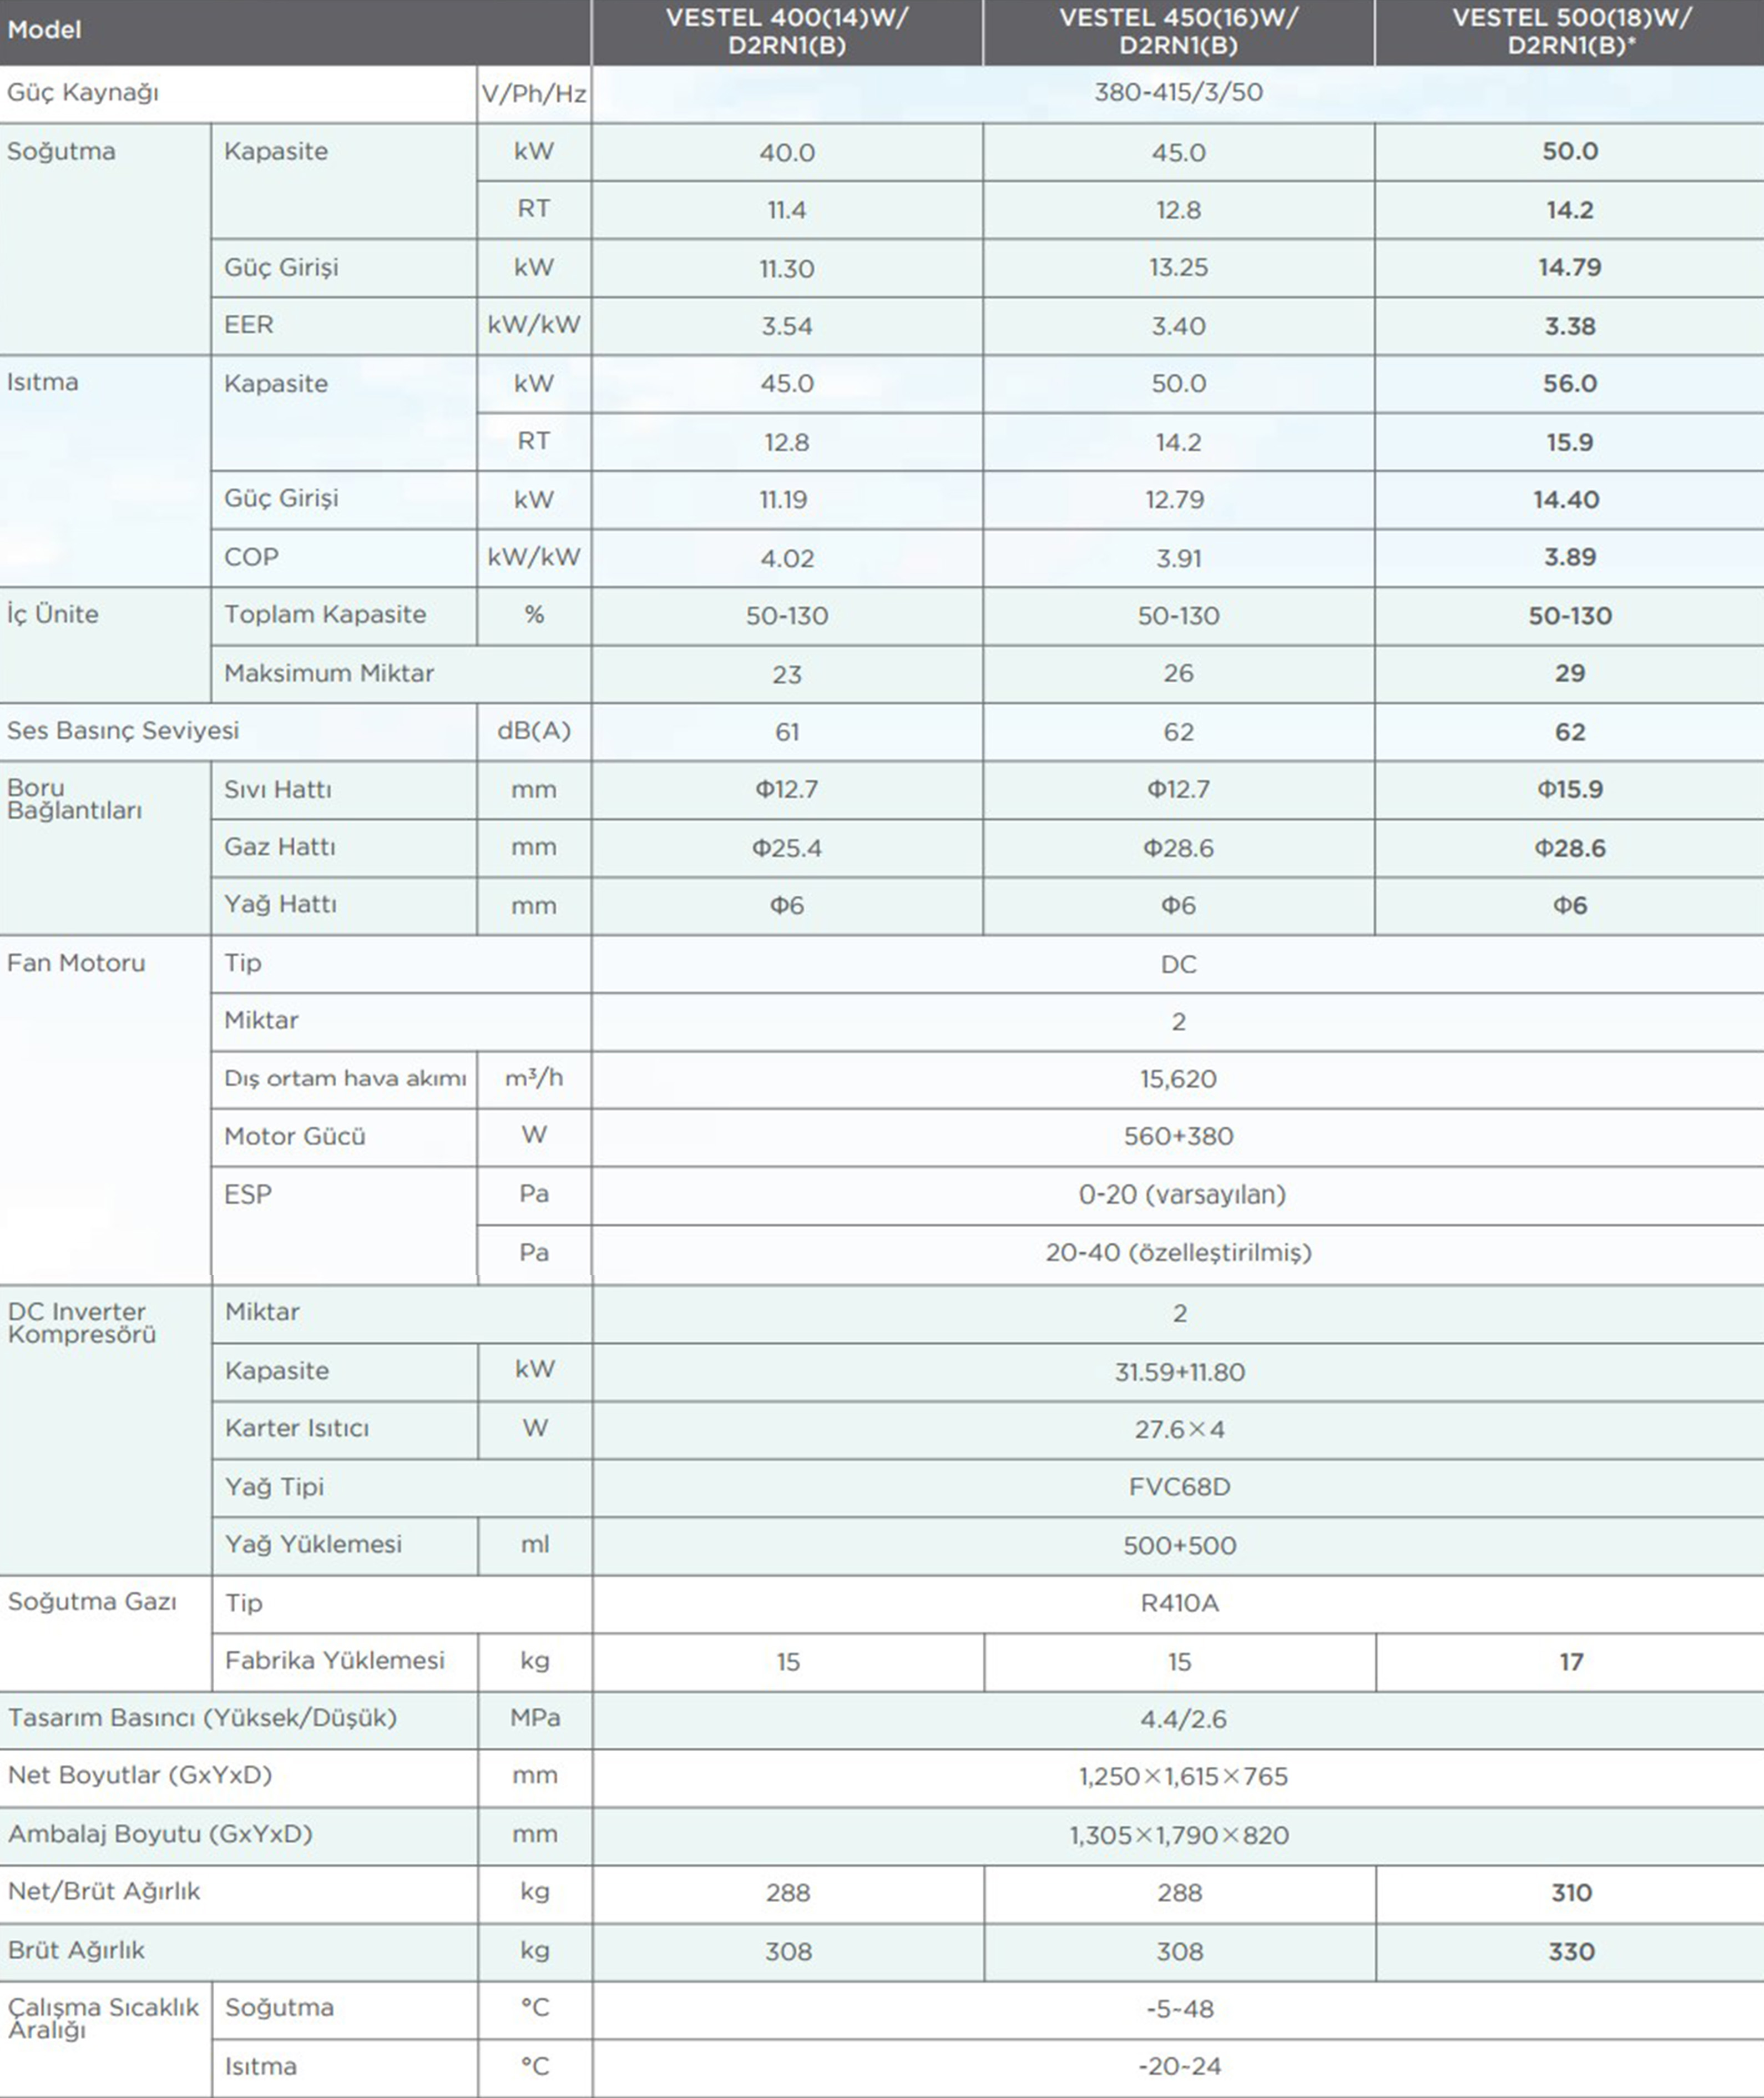Click the '3.89' COP value
This screenshot has height=2098, width=1764.
(x=1570, y=557)
